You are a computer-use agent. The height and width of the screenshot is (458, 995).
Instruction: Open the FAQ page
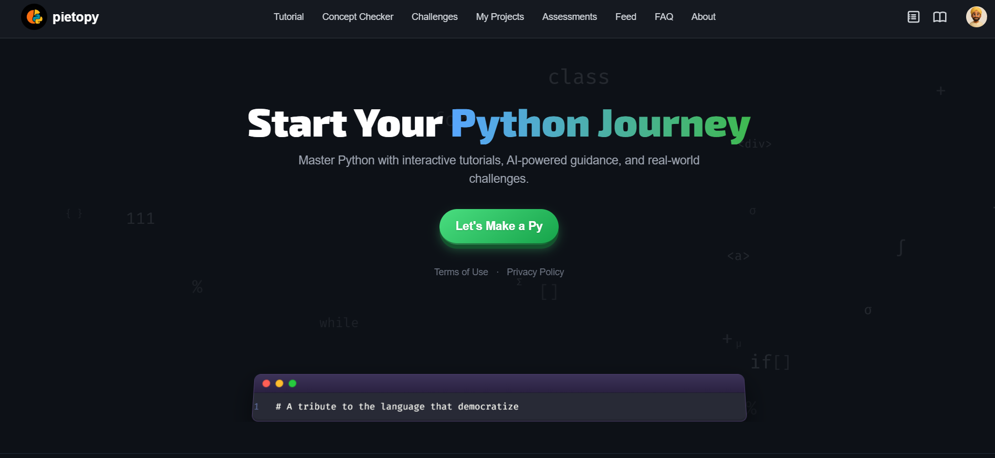pyautogui.click(x=664, y=17)
